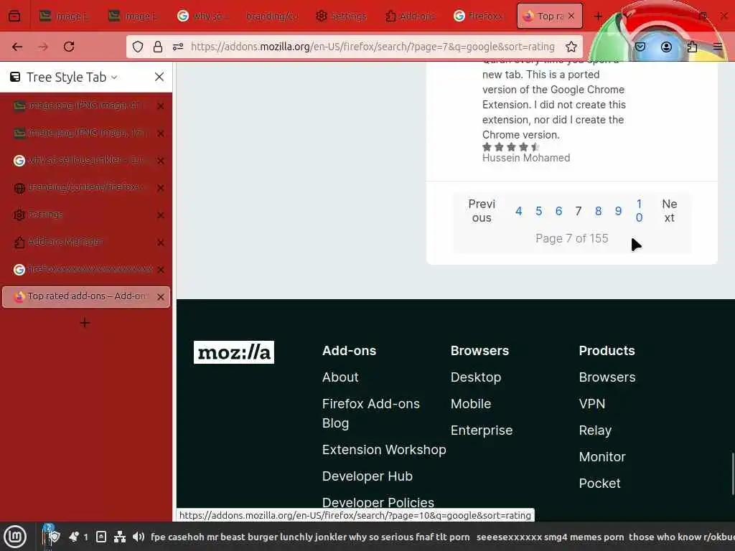Go to the Previous results page
The width and height of the screenshot is (735, 551).
click(482, 211)
